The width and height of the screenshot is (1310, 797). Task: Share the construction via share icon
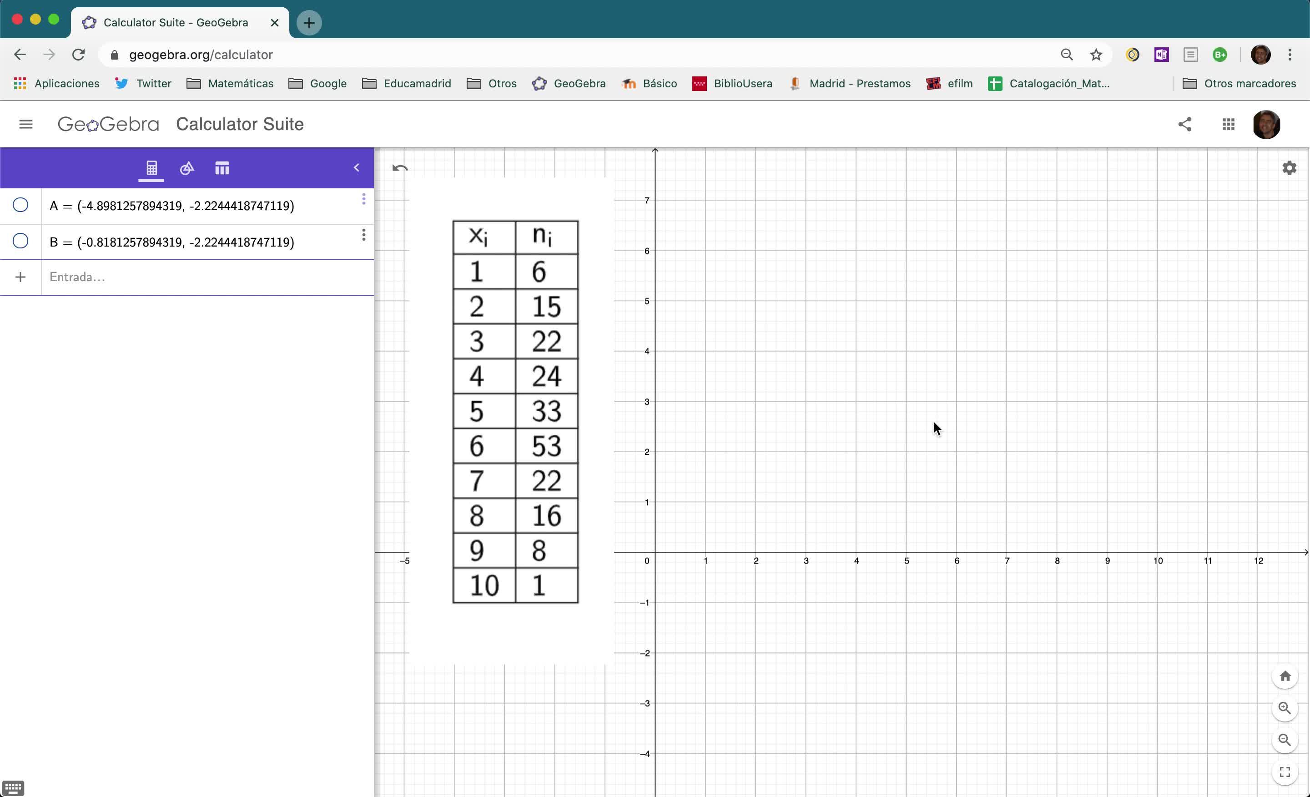tap(1184, 124)
